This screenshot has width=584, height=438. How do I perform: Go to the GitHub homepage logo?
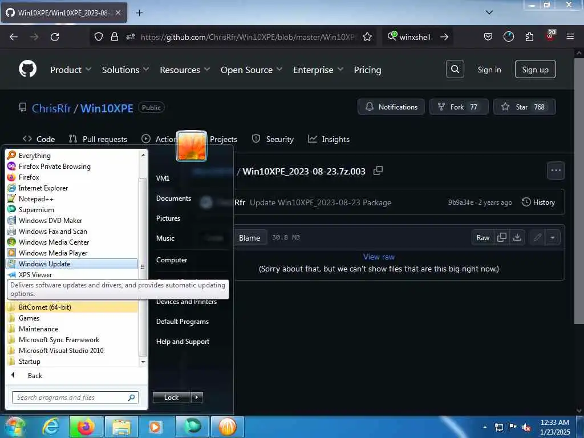tap(27, 69)
